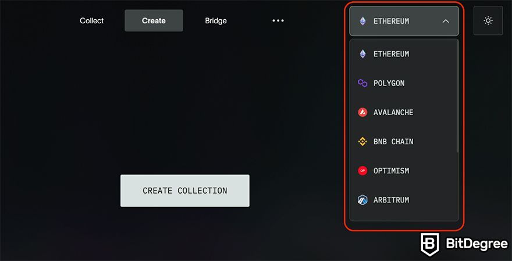Click the chevron arrow on network selector
Viewport: 512px width, 261px height.
[446, 21]
